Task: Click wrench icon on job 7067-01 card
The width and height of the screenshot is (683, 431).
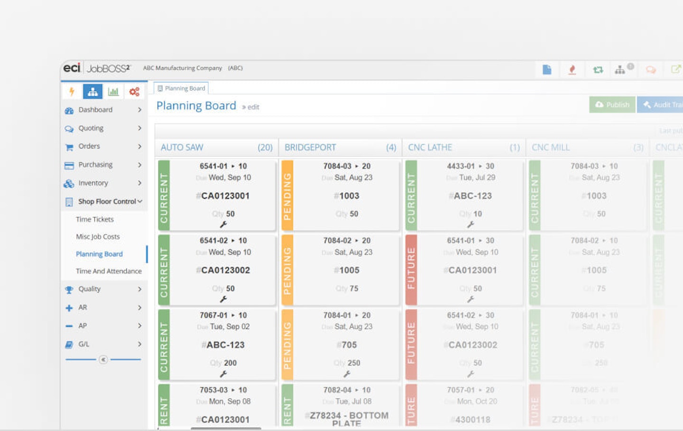Action: (x=223, y=374)
